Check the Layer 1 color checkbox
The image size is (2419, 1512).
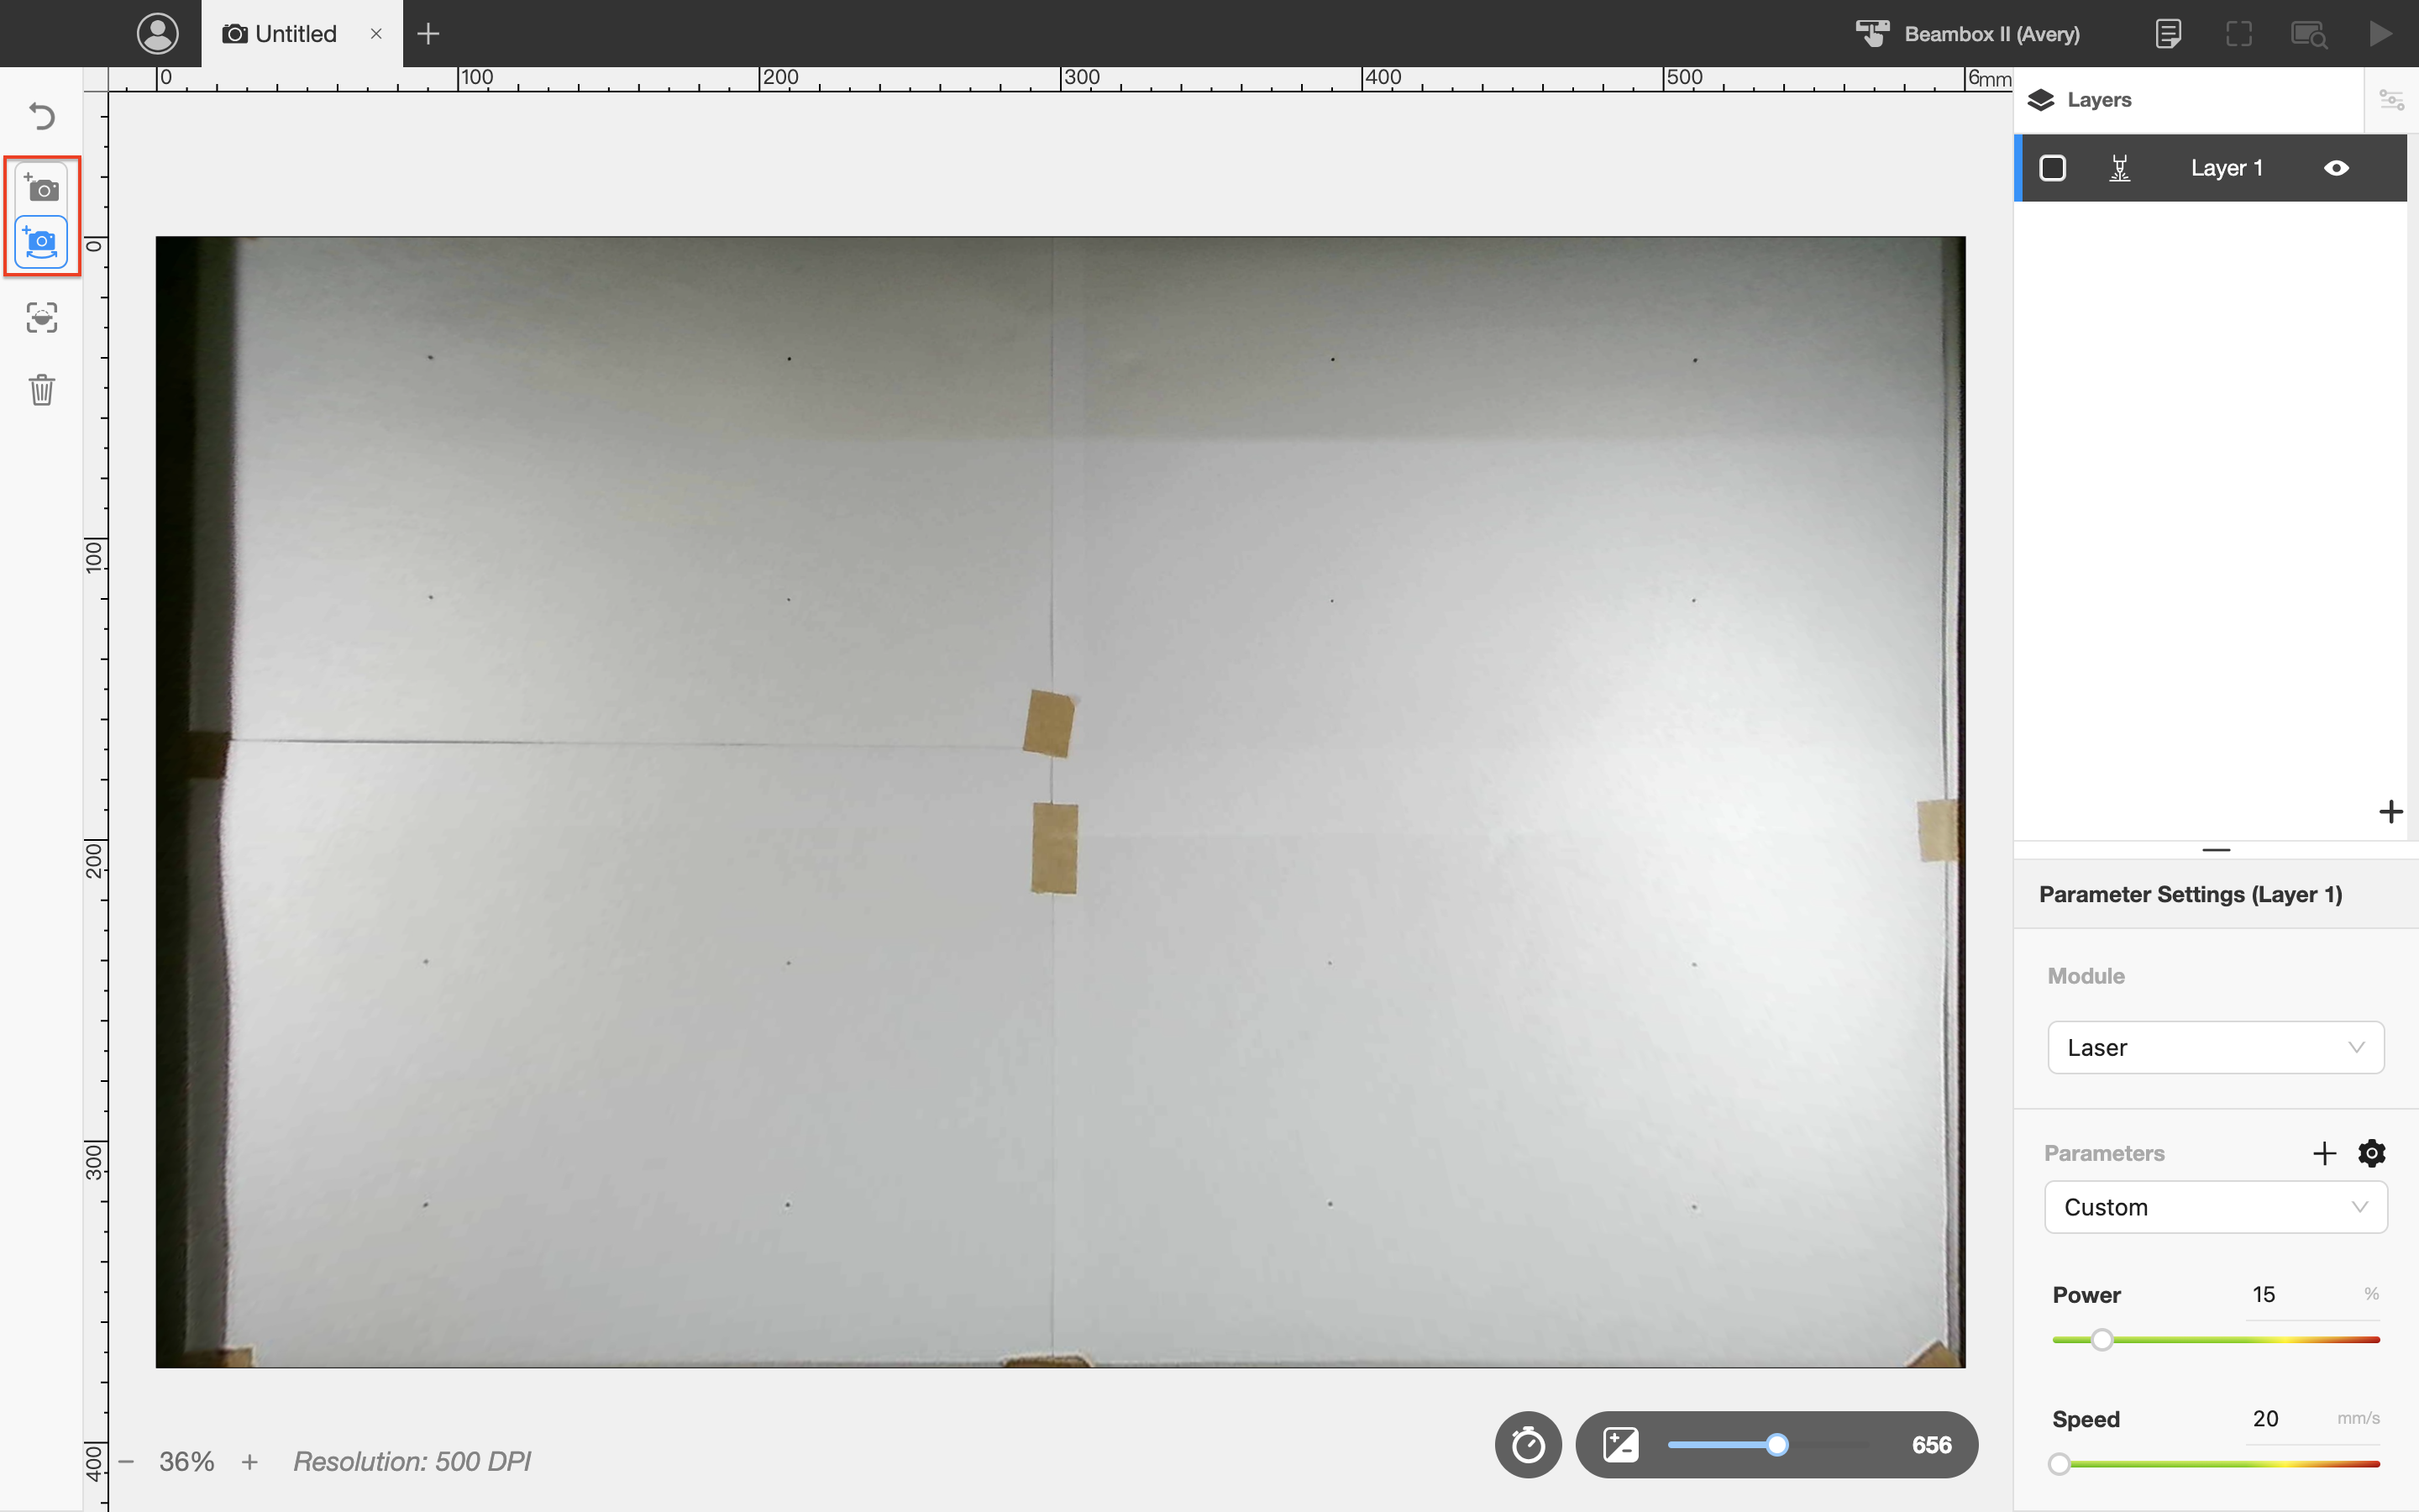coord(2052,168)
